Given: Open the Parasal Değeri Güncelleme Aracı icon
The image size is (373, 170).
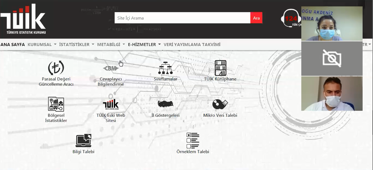Looking at the screenshot, I should (x=56, y=68).
